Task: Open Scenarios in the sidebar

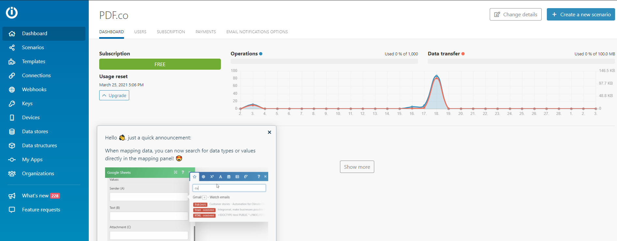Action: [44, 48]
